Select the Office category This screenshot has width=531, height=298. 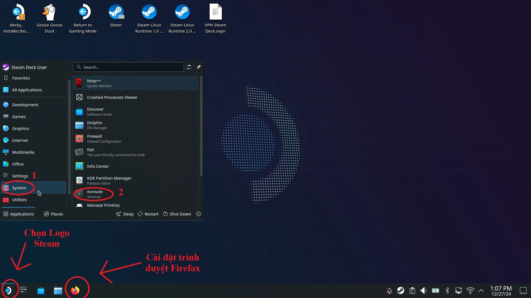click(33, 164)
